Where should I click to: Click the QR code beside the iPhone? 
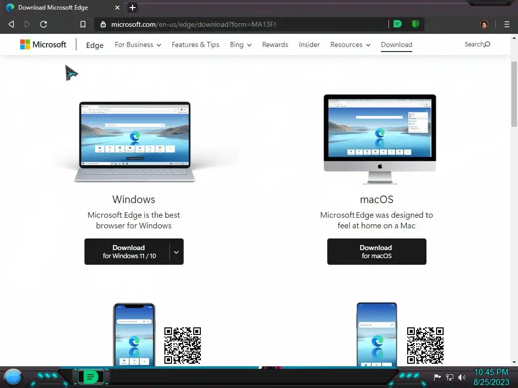click(x=182, y=346)
